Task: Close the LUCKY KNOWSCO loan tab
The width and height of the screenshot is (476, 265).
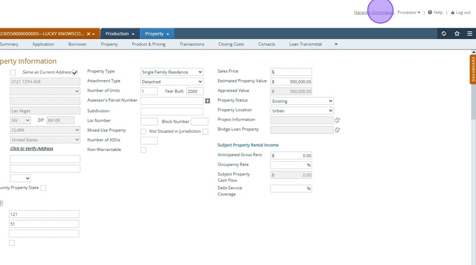Action: [89, 34]
